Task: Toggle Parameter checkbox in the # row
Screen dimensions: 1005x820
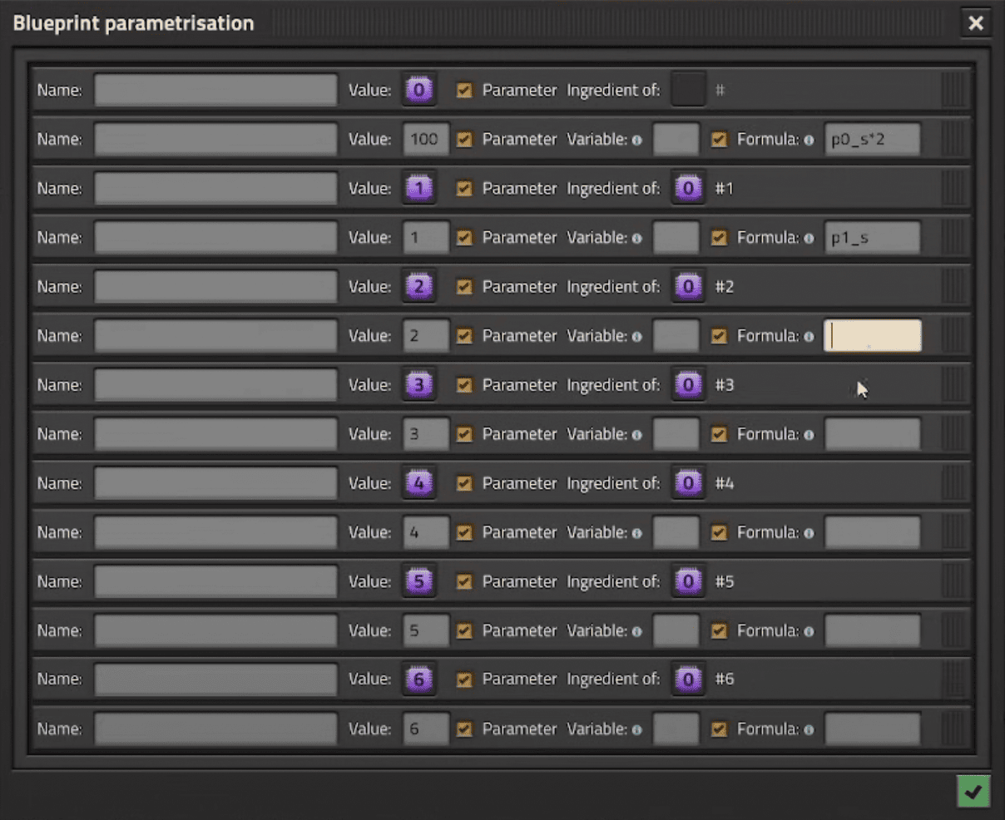Action: tap(464, 90)
